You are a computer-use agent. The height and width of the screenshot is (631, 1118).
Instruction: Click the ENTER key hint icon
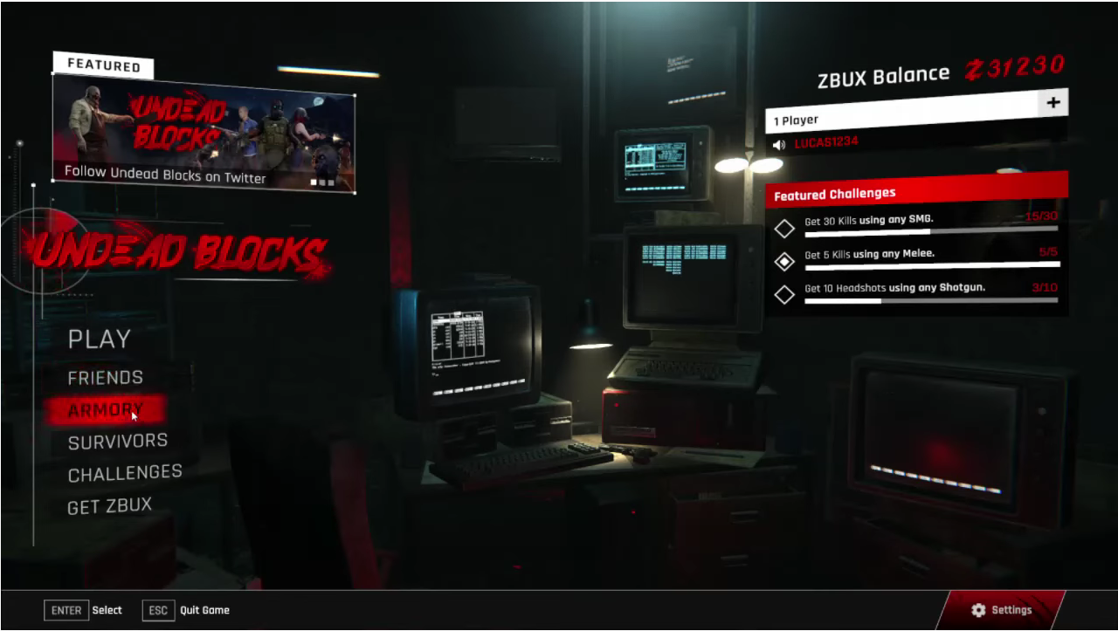(66, 610)
